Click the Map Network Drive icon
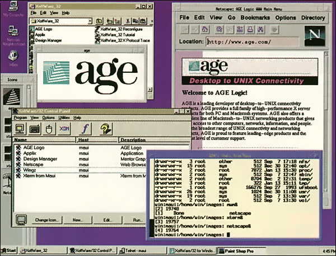Viewport: 336px width, 256px height. (x=110, y=21)
